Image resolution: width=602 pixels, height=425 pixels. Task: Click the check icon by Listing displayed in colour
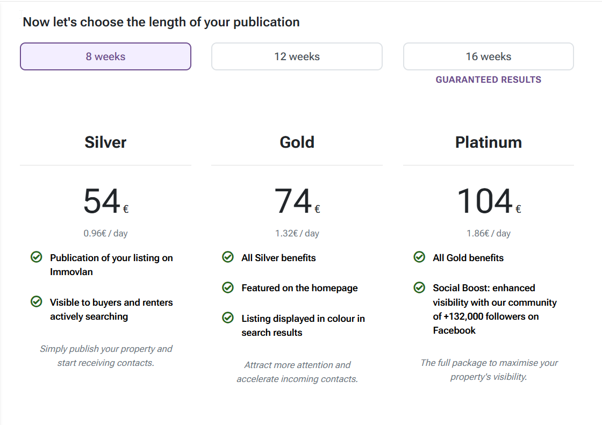point(228,318)
